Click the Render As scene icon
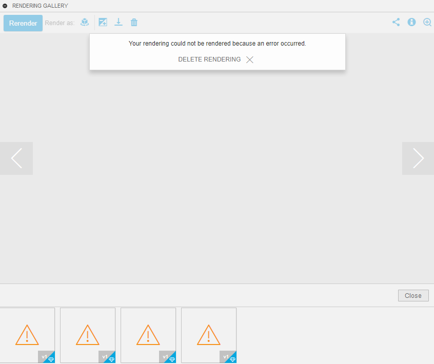This screenshot has width=434, height=364. point(84,22)
